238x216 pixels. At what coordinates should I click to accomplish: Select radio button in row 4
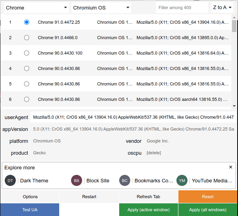26,68
